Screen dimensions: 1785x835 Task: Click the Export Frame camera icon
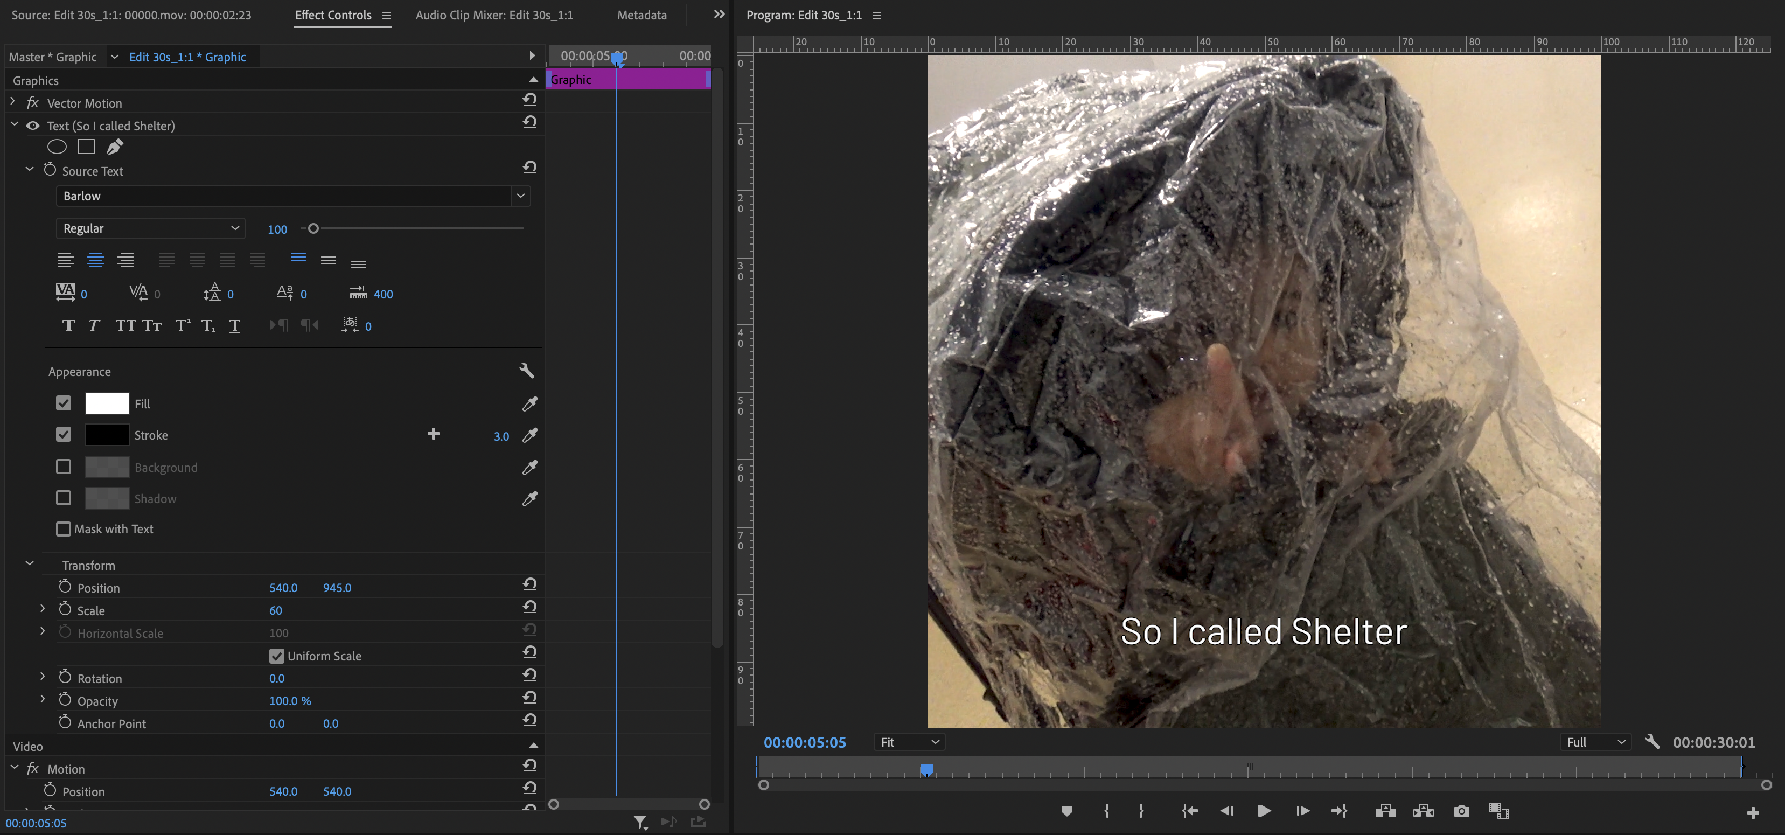(1461, 811)
